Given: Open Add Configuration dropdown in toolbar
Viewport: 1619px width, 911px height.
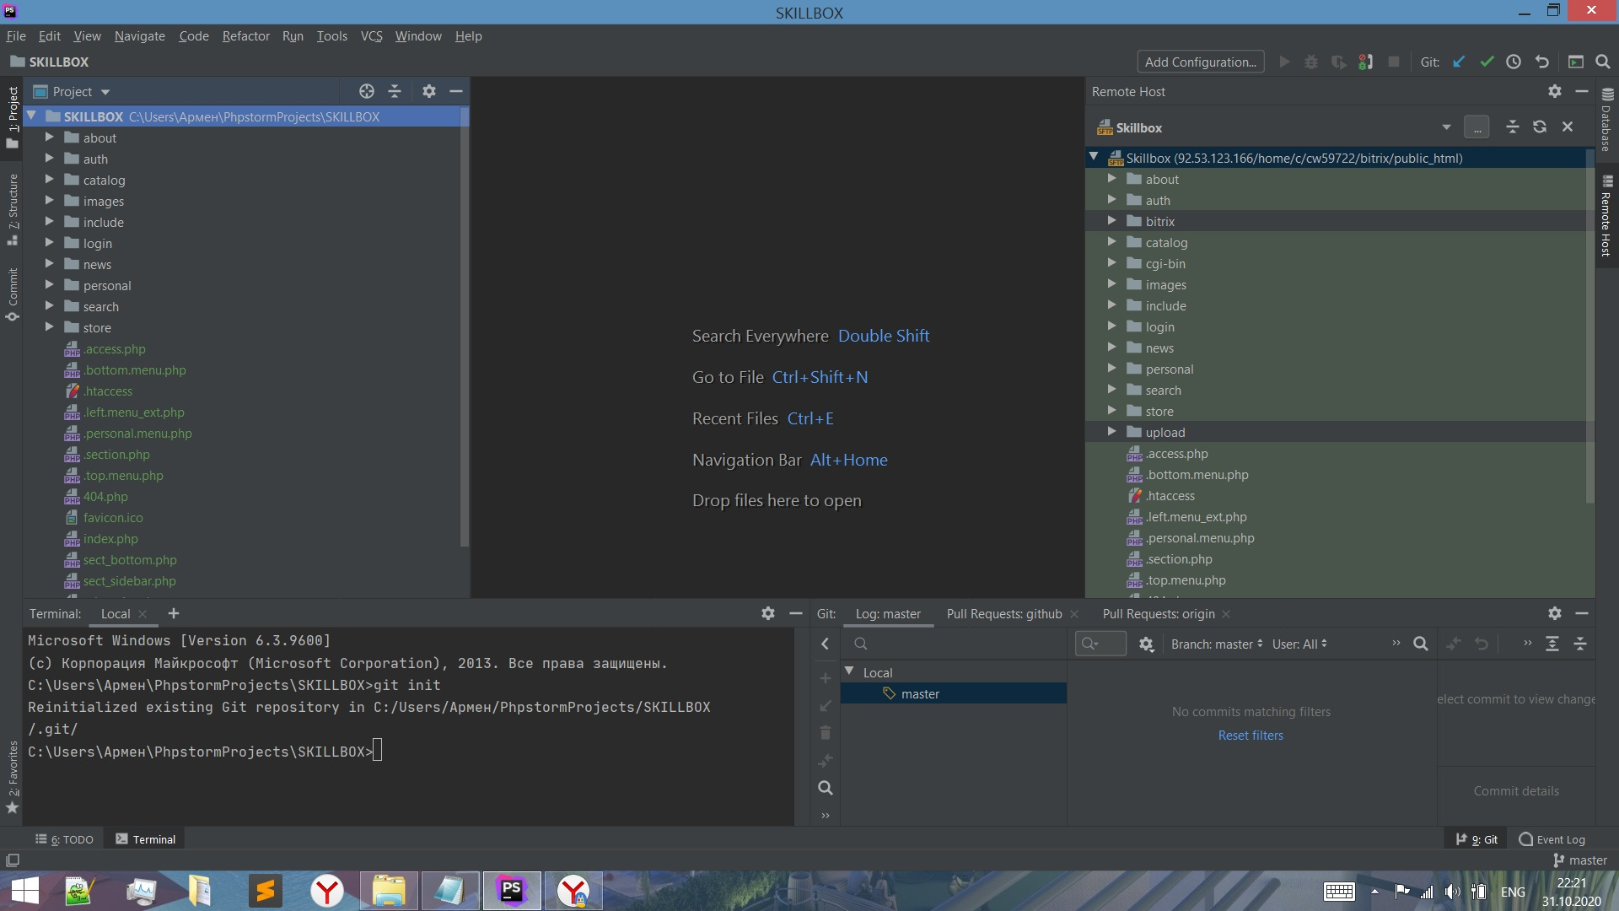Looking at the screenshot, I should [1200, 62].
